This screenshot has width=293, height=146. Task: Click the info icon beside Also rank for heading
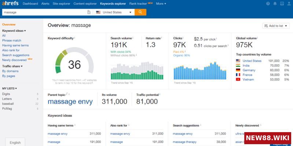[129, 125]
